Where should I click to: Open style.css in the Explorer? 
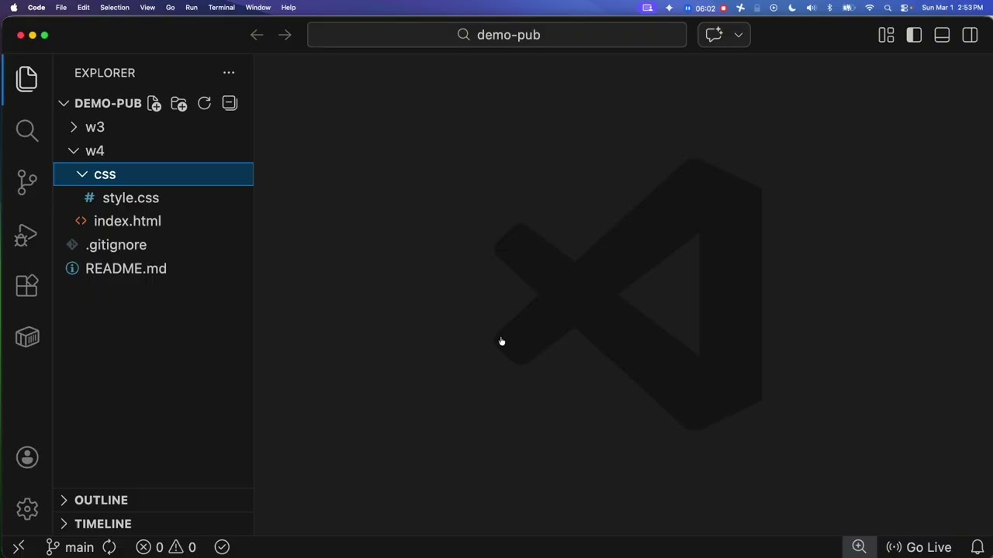[x=130, y=198]
